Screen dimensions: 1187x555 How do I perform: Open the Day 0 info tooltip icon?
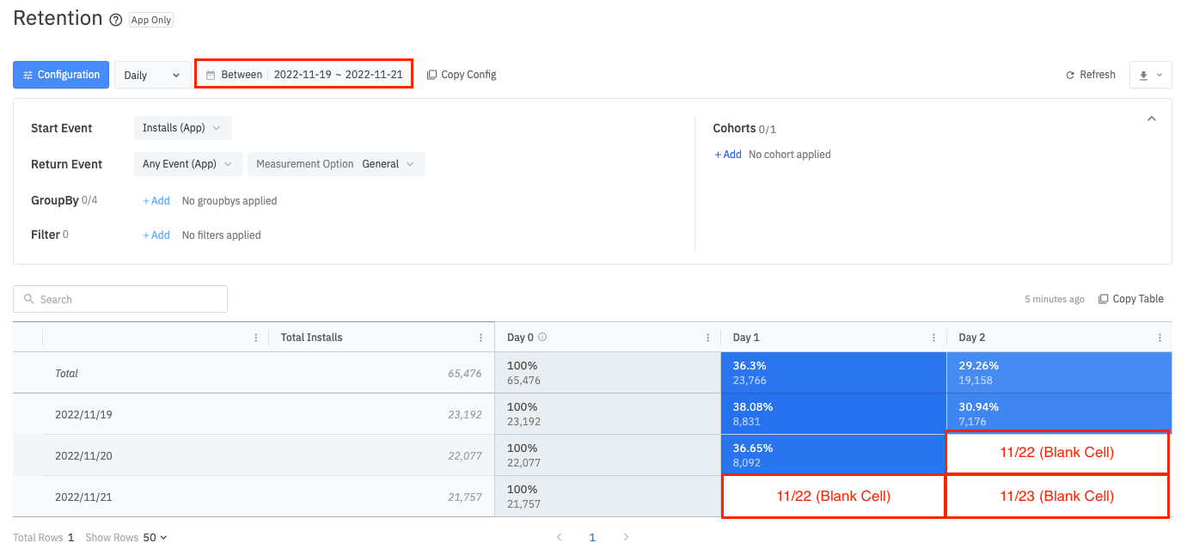[x=542, y=337]
